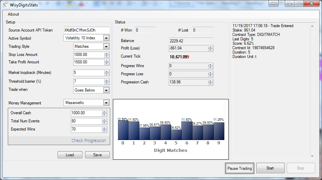Click the # Won counter field
Viewport: 322px width, 180px height.
[x=145, y=30]
